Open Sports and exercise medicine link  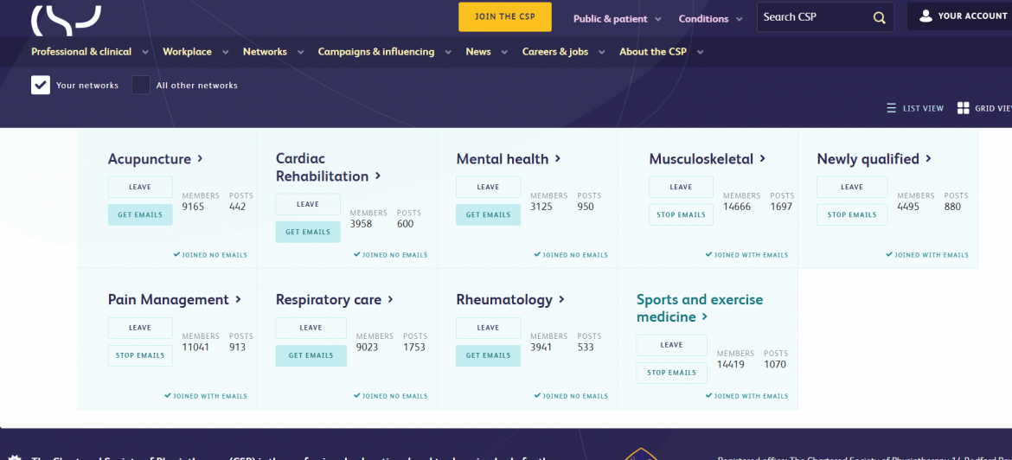tap(699, 308)
